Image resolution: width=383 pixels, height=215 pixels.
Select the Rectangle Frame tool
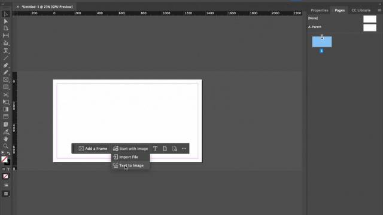pyautogui.click(x=5, y=79)
